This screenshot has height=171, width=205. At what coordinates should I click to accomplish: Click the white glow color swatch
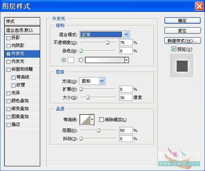(71, 60)
